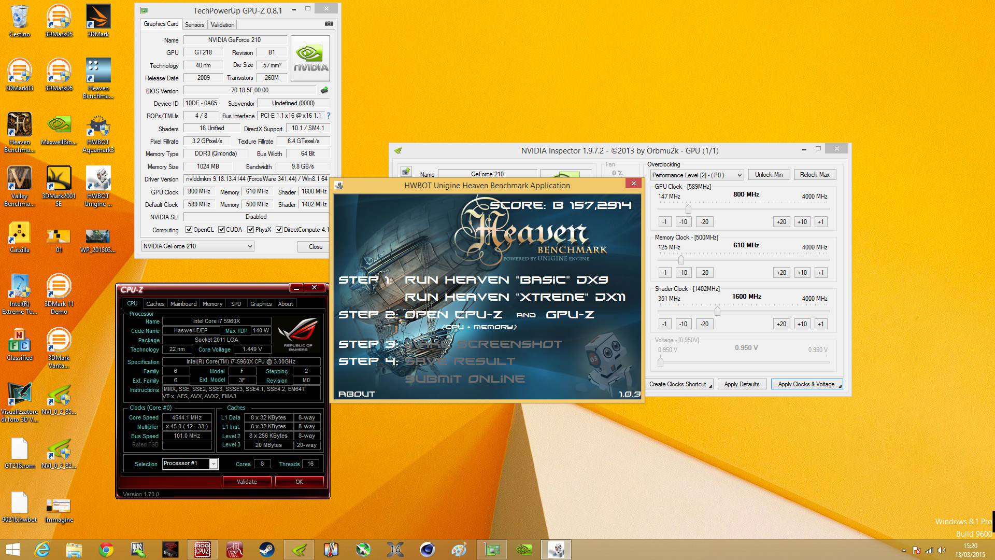Click the Memory Clock slider handle
The height and width of the screenshot is (560, 995).
681,259
